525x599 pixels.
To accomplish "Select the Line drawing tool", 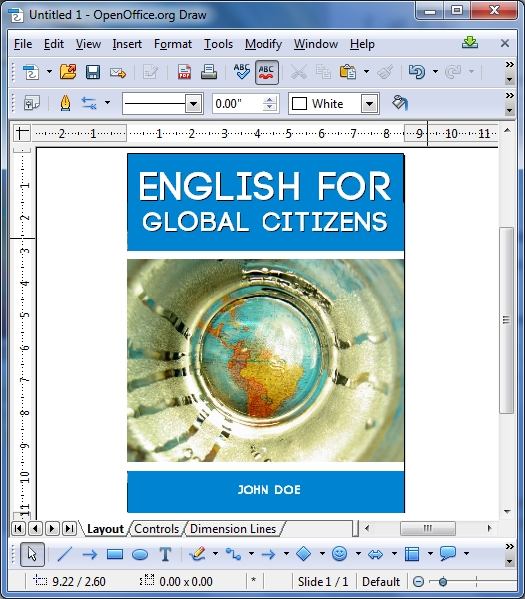I will [x=64, y=554].
